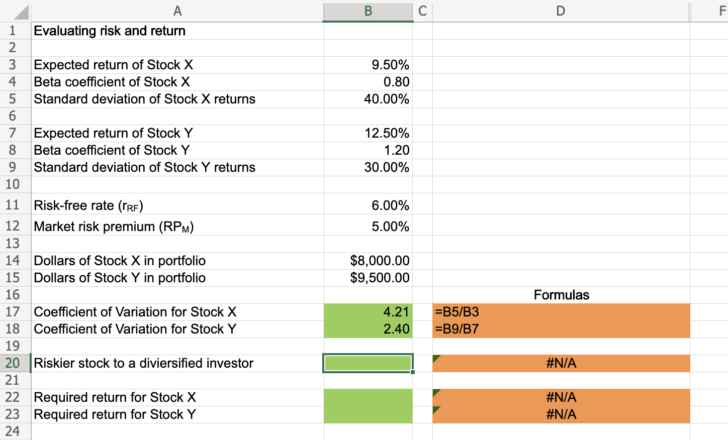Select the cell showing 2.40

(x=368, y=329)
